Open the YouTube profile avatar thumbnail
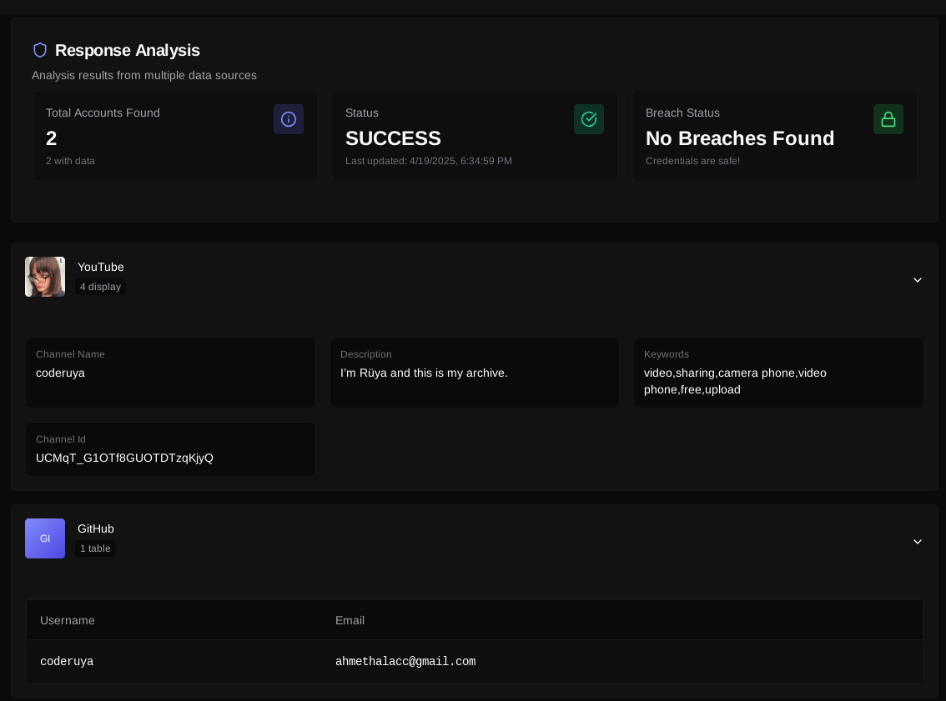This screenshot has height=701, width=946. tap(45, 277)
